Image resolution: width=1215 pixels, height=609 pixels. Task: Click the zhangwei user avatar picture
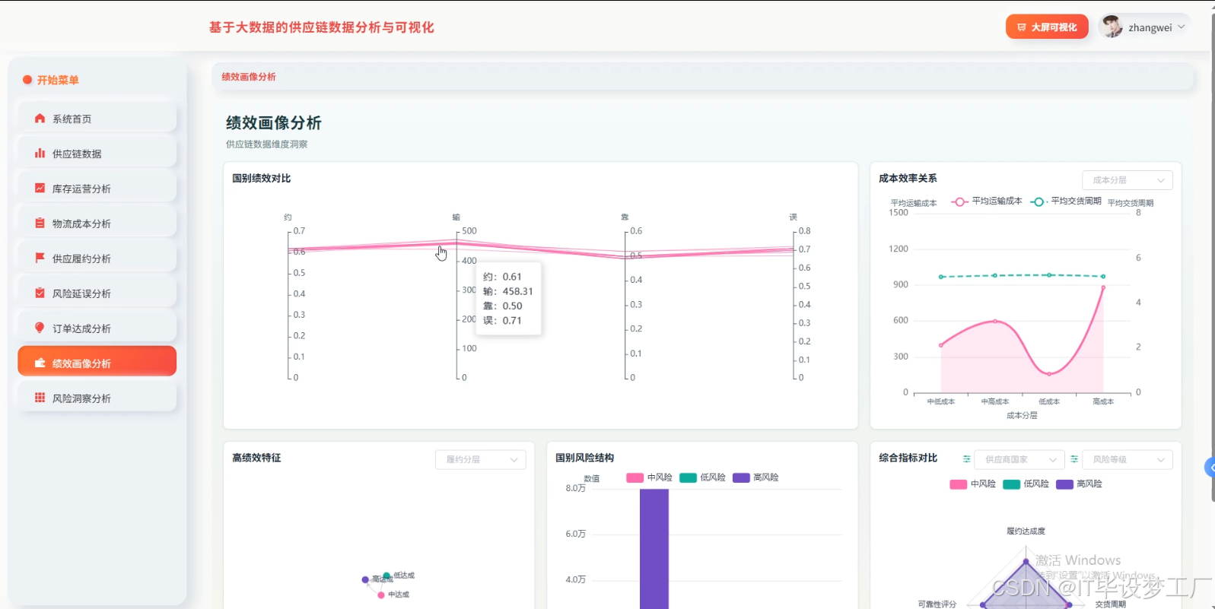tap(1112, 27)
